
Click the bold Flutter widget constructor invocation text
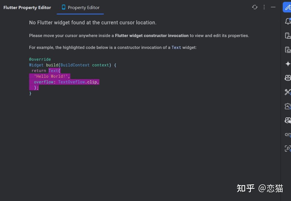click(152, 36)
